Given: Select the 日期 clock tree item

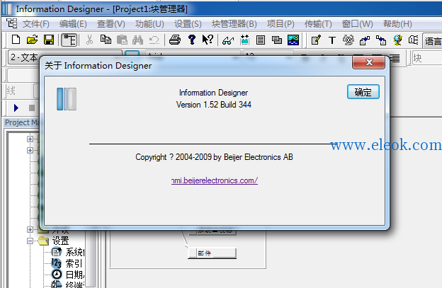Looking at the screenshot, I should coord(74,275).
